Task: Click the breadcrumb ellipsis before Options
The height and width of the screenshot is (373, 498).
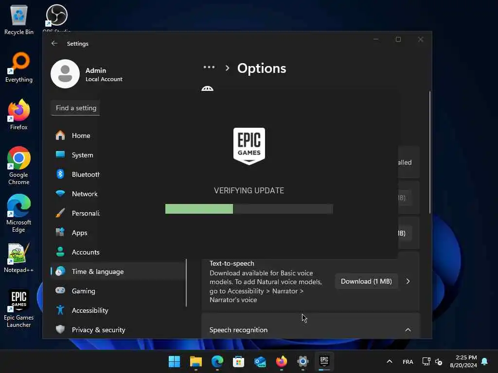Action: coord(209,67)
